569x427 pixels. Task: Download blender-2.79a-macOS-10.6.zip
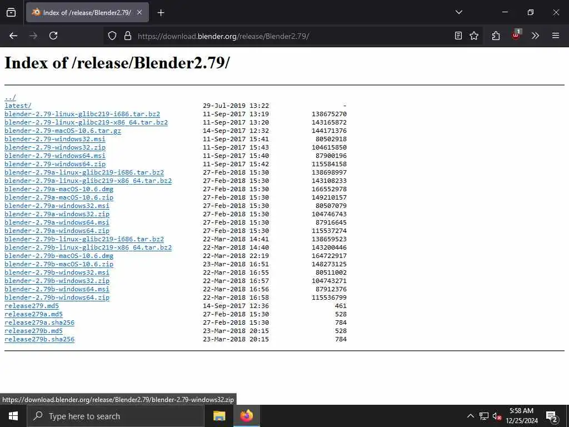click(59, 197)
